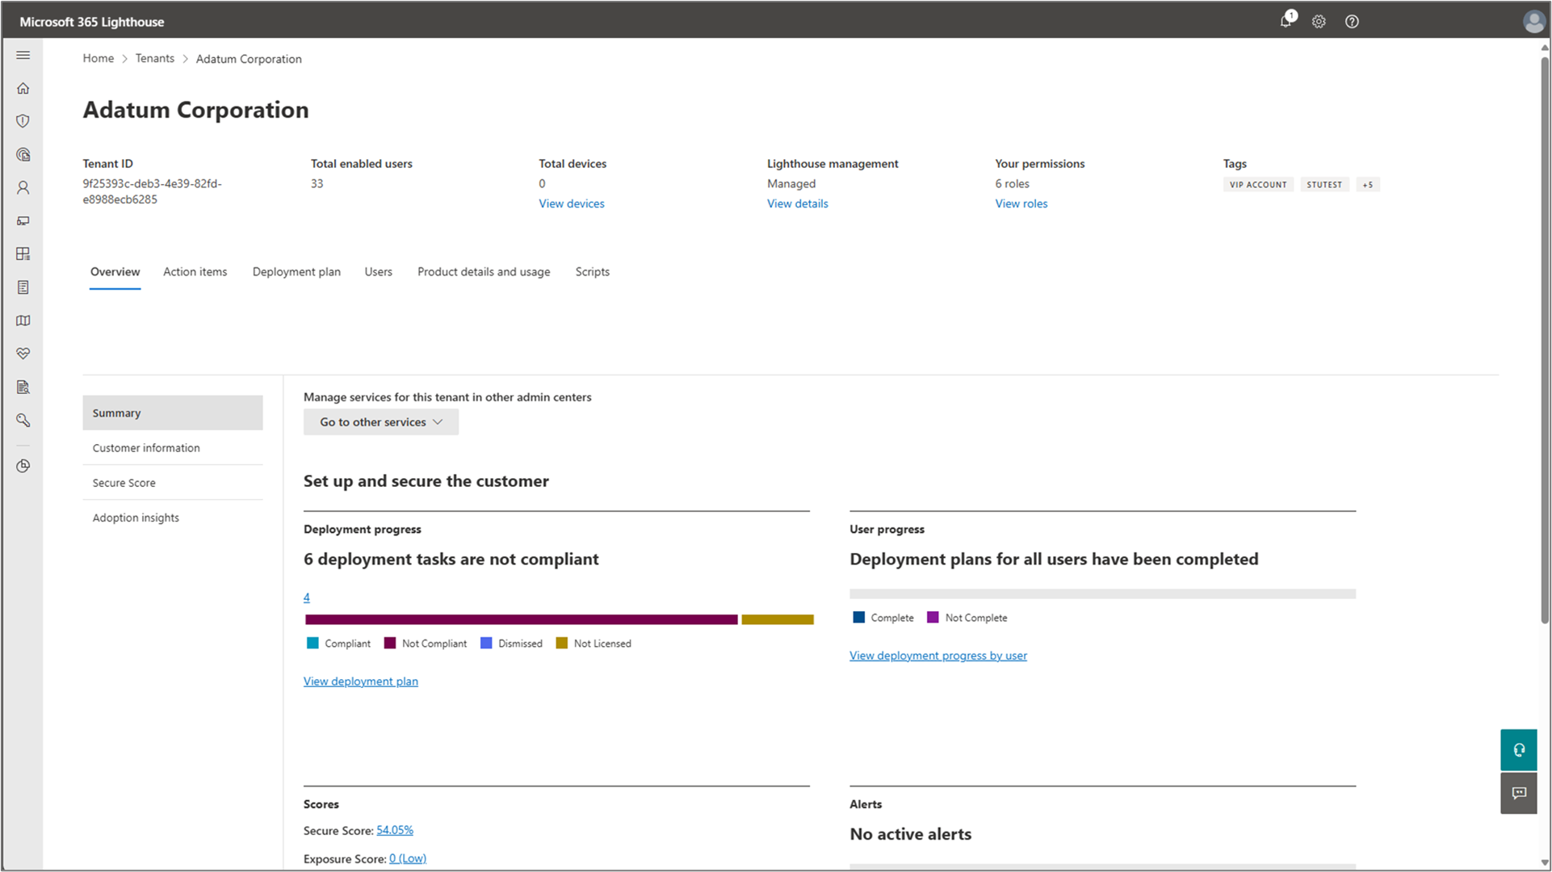The image size is (1552, 872).
Task: Click the help question mark icon
Action: point(1352,22)
